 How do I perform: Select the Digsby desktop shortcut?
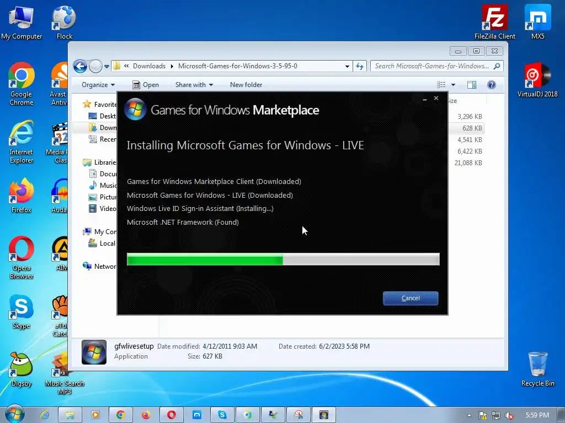tap(22, 370)
